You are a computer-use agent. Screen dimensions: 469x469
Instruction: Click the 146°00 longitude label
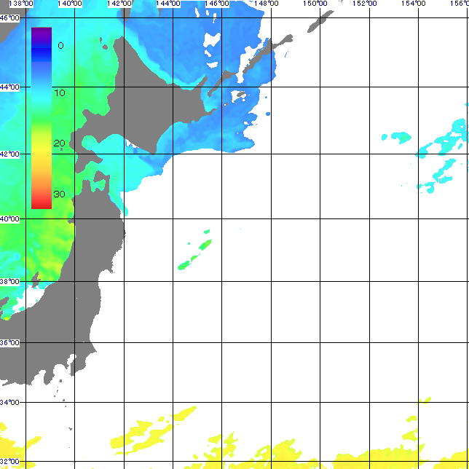pyautogui.click(x=217, y=4)
